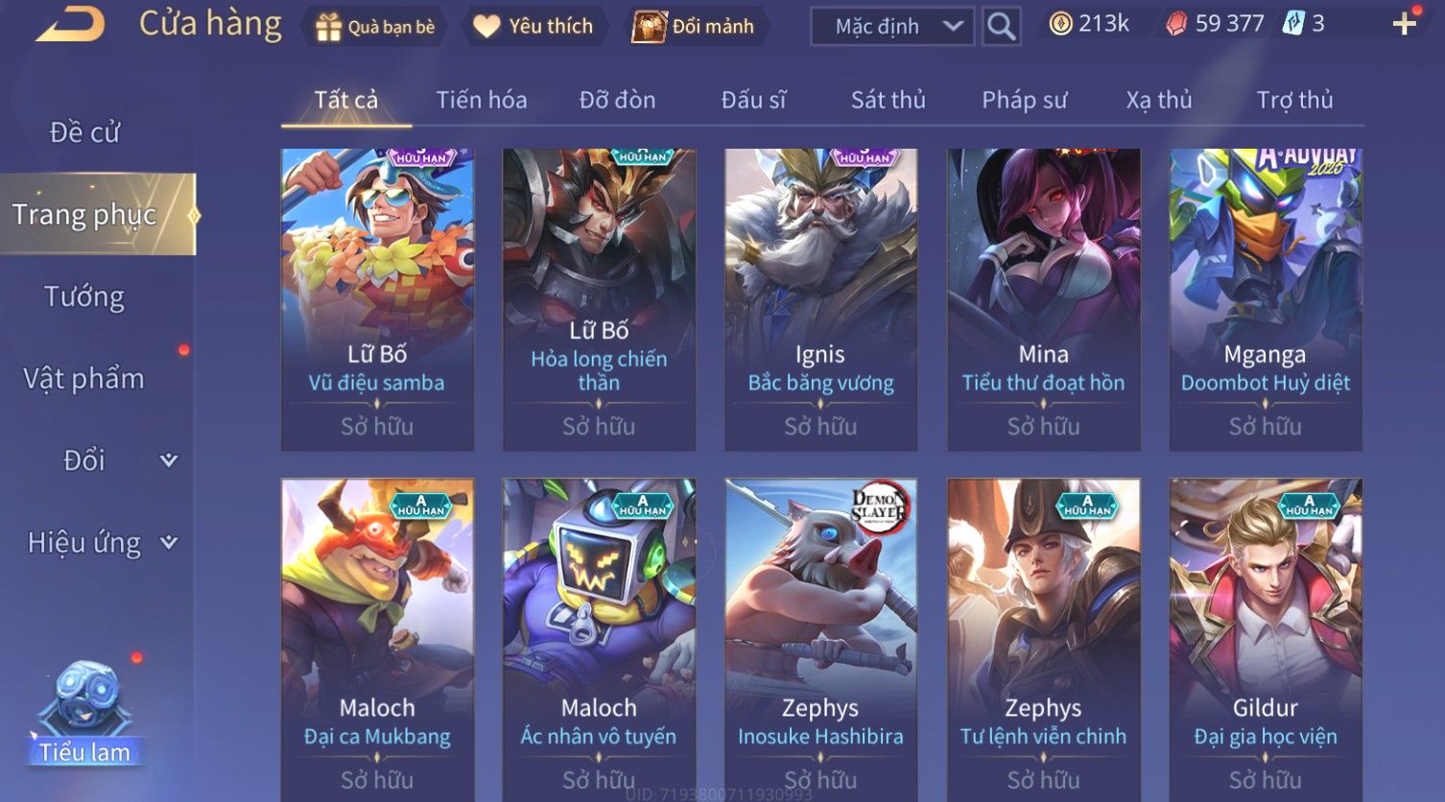Go to Tướng in sidebar
The width and height of the screenshot is (1445, 802).
click(x=84, y=297)
